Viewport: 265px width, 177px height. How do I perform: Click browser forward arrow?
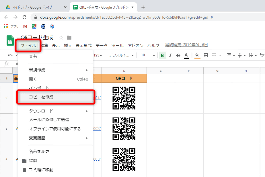(x=15, y=17)
